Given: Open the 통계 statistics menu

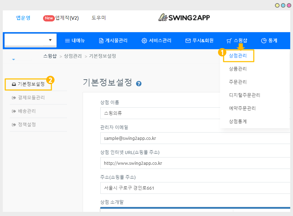Looking at the screenshot, I should click(269, 40).
